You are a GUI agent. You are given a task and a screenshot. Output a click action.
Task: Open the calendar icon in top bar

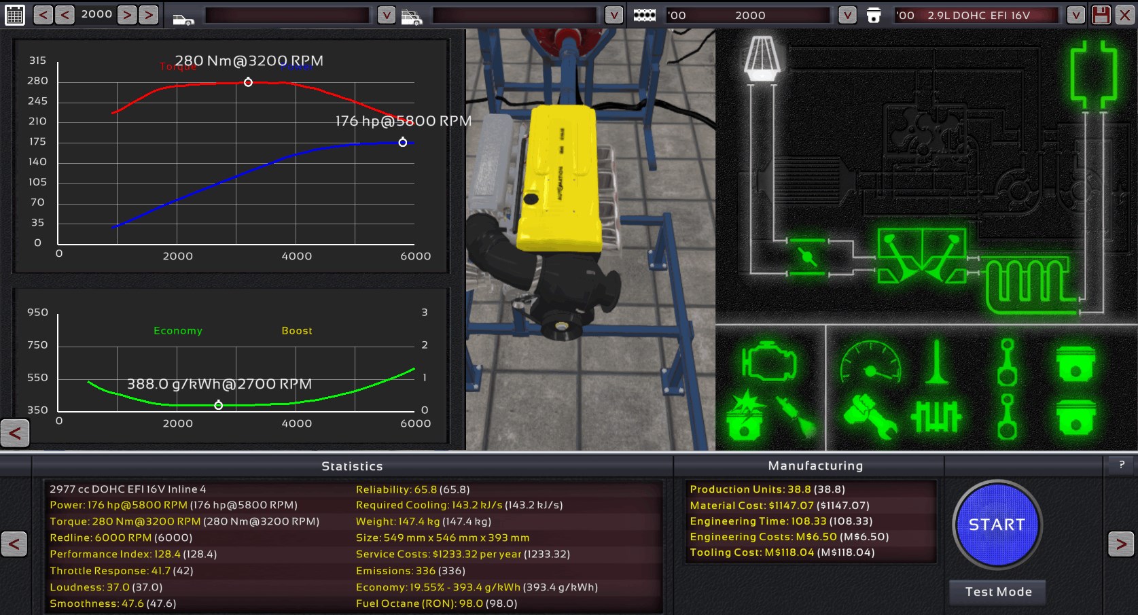pyautogui.click(x=14, y=14)
